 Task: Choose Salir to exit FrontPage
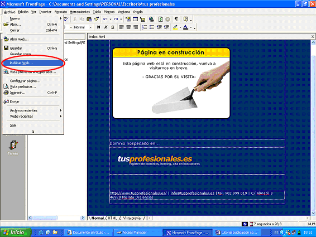coord(33,125)
